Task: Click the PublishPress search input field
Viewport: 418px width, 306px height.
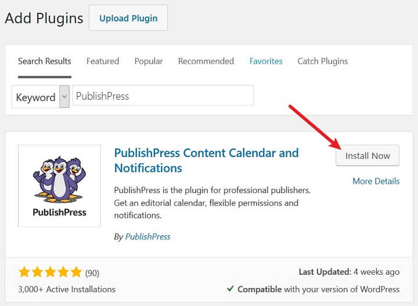Action: click(x=163, y=96)
